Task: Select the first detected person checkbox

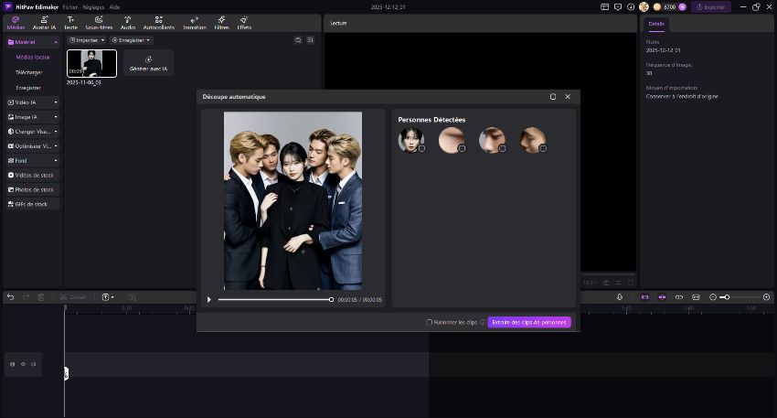Action: [421, 148]
